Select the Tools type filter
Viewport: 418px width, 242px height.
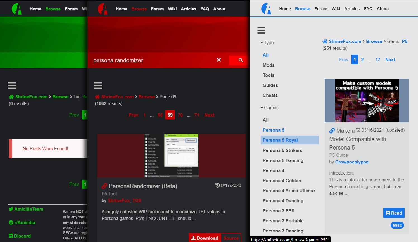click(269, 75)
